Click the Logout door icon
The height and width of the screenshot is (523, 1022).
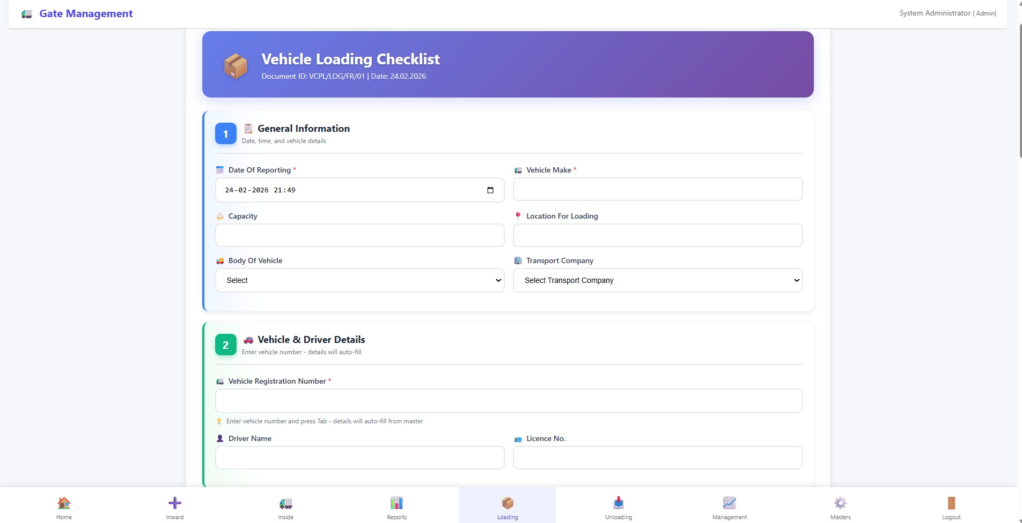pos(951,503)
